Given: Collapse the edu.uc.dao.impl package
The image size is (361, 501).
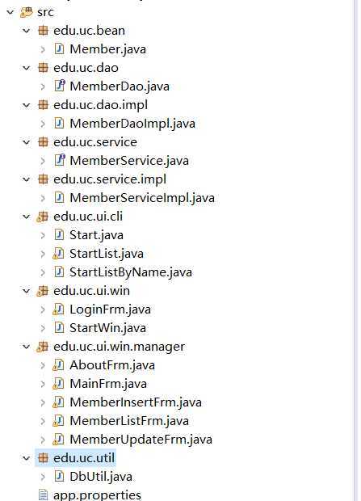Looking at the screenshot, I should [x=27, y=105].
